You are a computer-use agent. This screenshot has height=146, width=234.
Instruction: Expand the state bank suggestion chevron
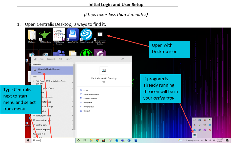point(72,102)
